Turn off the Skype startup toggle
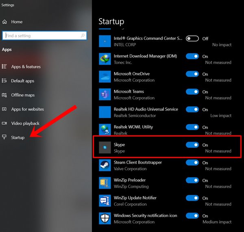The image size is (244, 232). 192,145
